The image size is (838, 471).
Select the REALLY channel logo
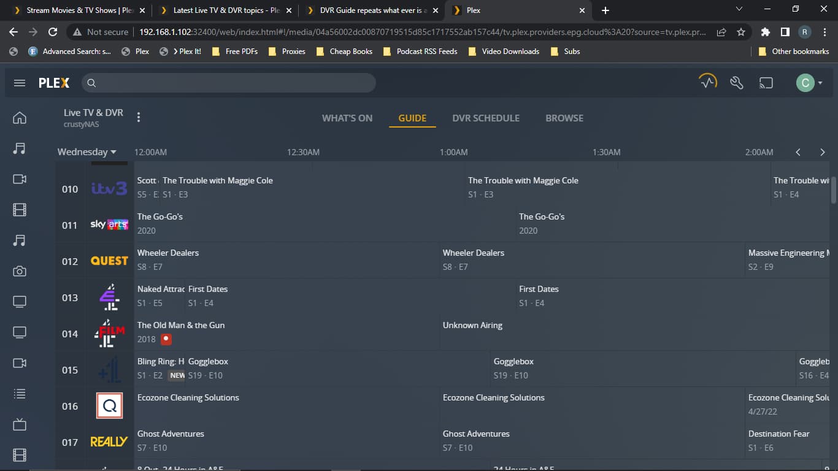pos(109,442)
